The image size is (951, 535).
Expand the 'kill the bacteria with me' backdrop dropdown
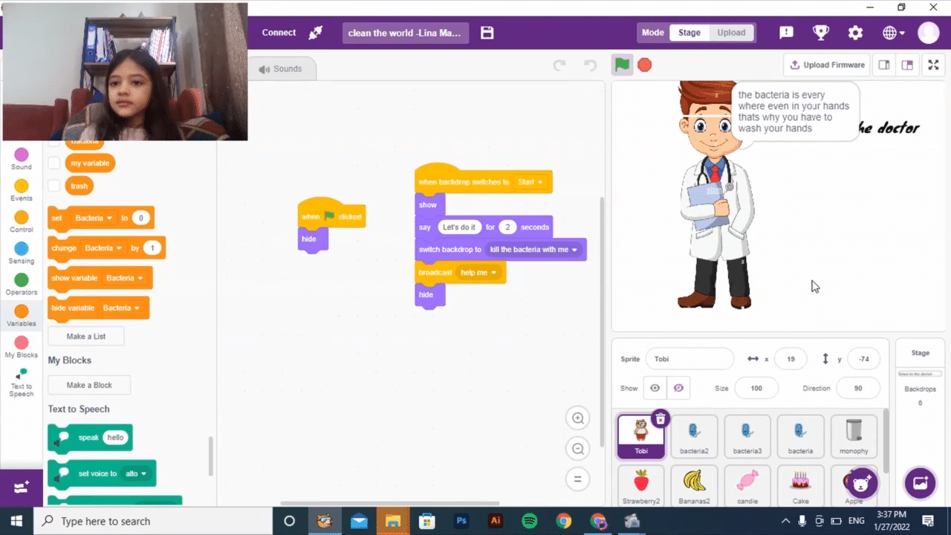click(574, 250)
